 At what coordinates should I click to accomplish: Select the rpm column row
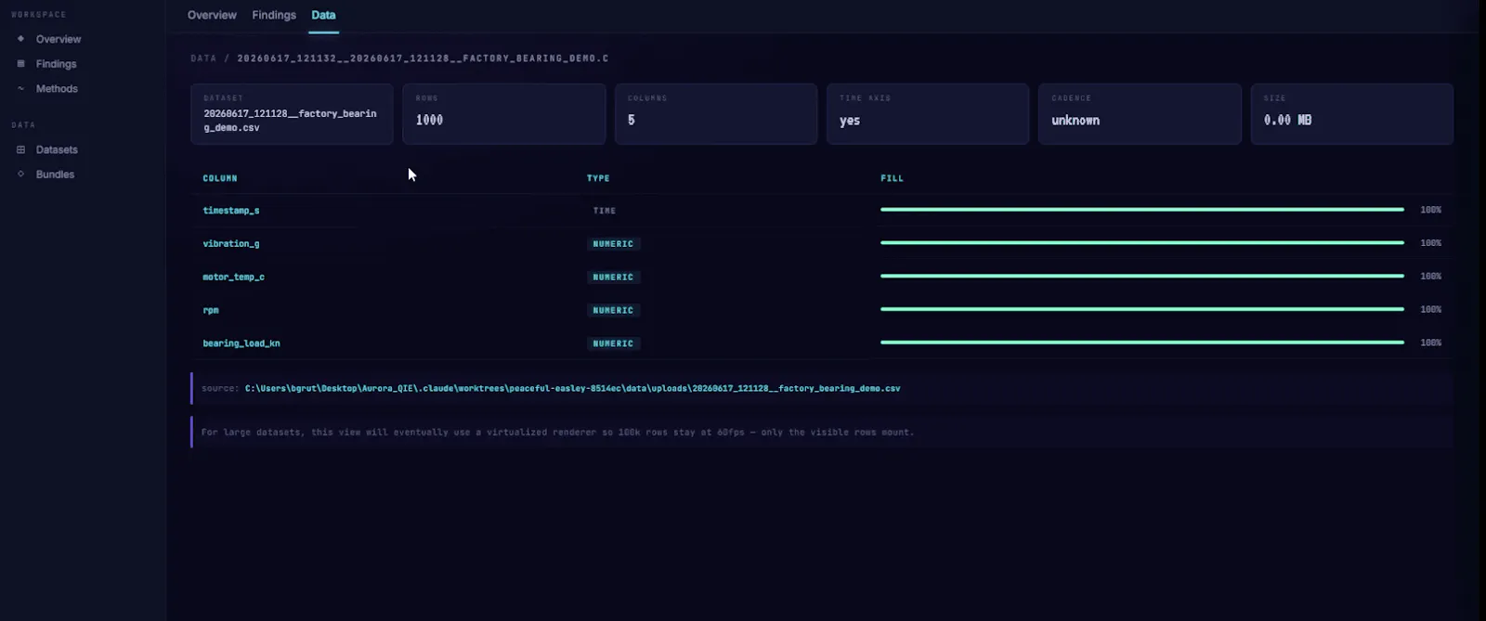pyautogui.click(x=822, y=310)
